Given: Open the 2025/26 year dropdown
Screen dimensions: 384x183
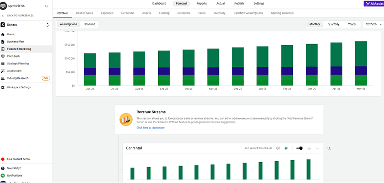Looking at the screenshot, I should pyautogui.click(x=374, y=24).
